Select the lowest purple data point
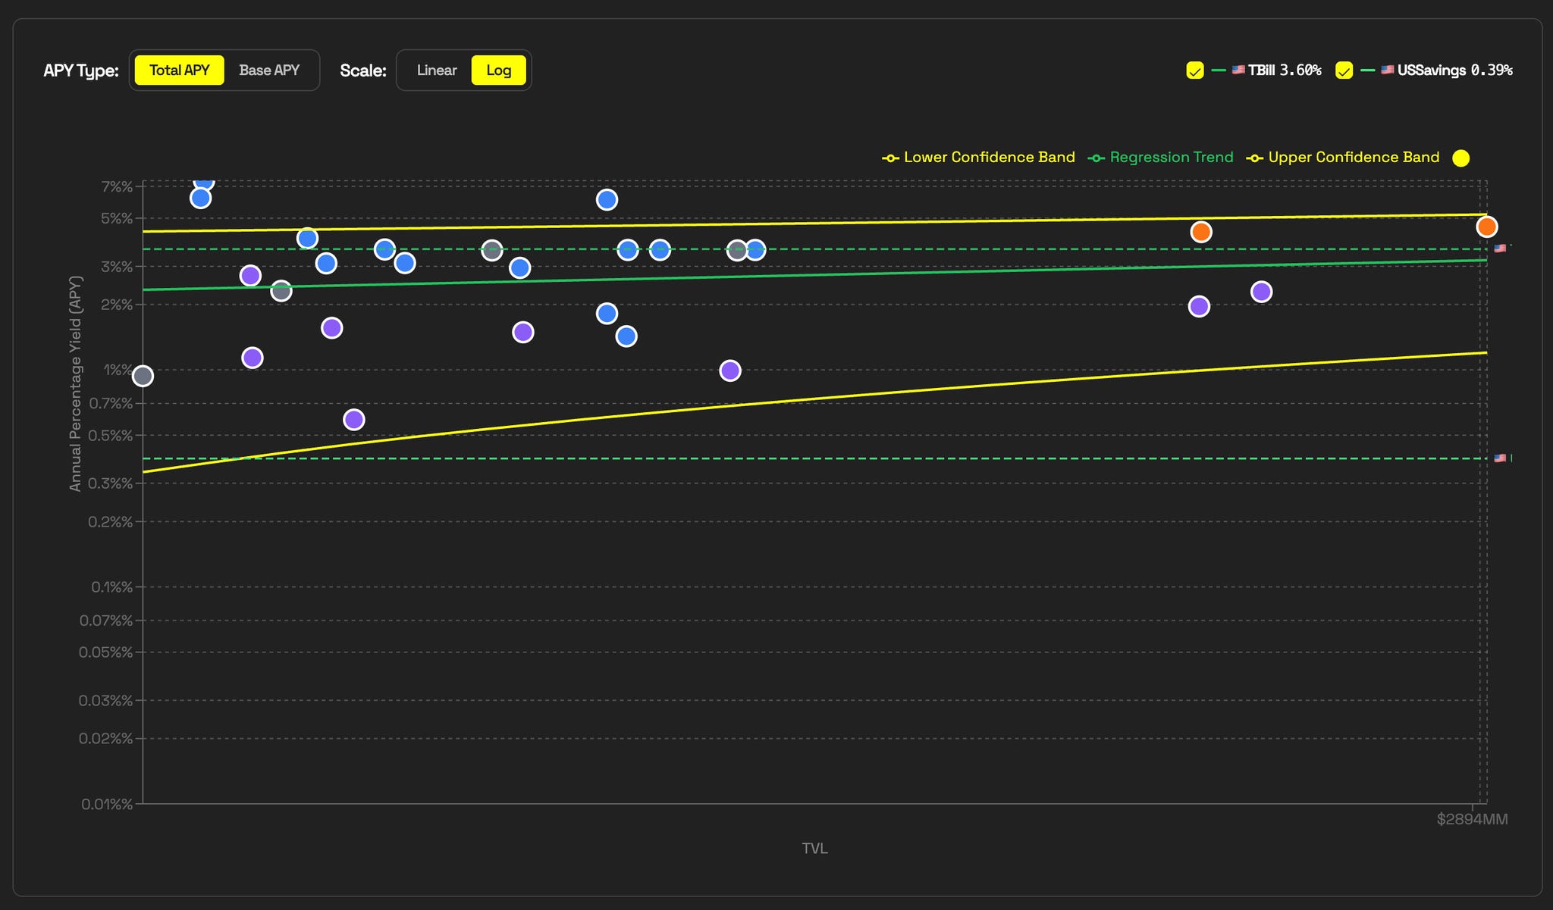 click(x=354, y=420)
